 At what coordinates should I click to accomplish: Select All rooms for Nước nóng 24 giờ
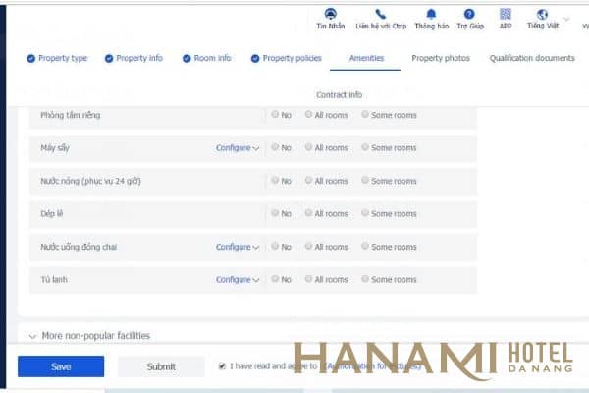click(x=308, y=180)
